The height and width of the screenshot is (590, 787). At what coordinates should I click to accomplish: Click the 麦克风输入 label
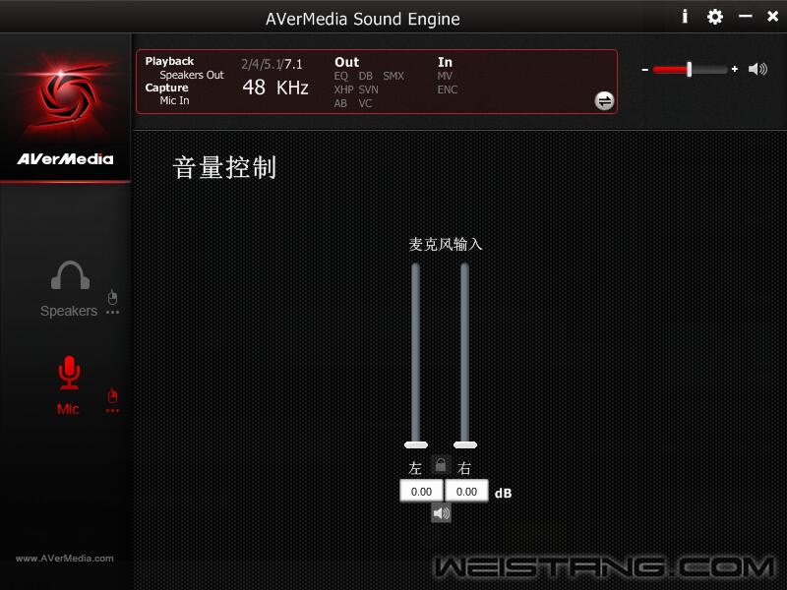pyautogui.click(x=446, y=244)
